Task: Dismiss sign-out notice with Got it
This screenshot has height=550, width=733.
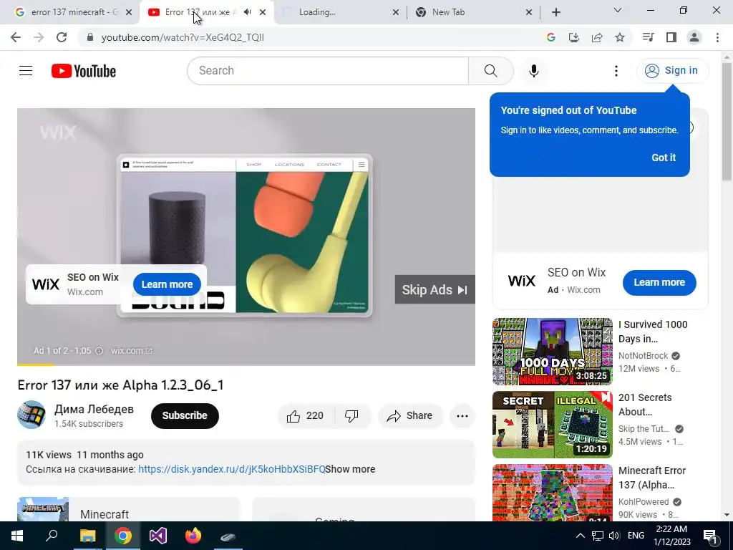Action: pyautogui.click(x=664, y=158)
